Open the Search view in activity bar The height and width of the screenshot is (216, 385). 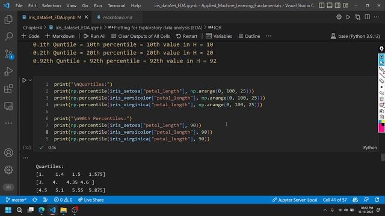point(8,37)
